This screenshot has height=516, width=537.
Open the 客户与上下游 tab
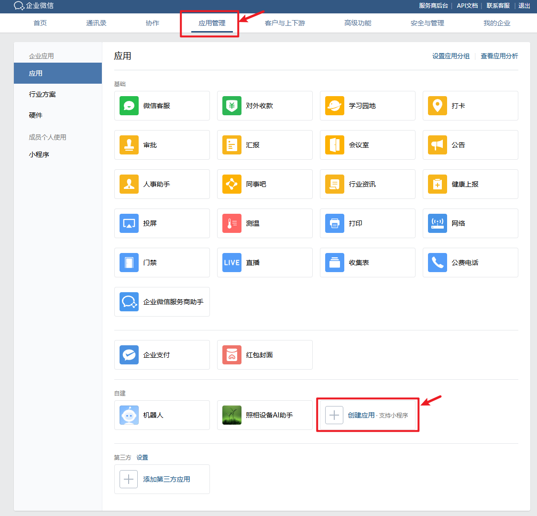[x=285, y=23]
